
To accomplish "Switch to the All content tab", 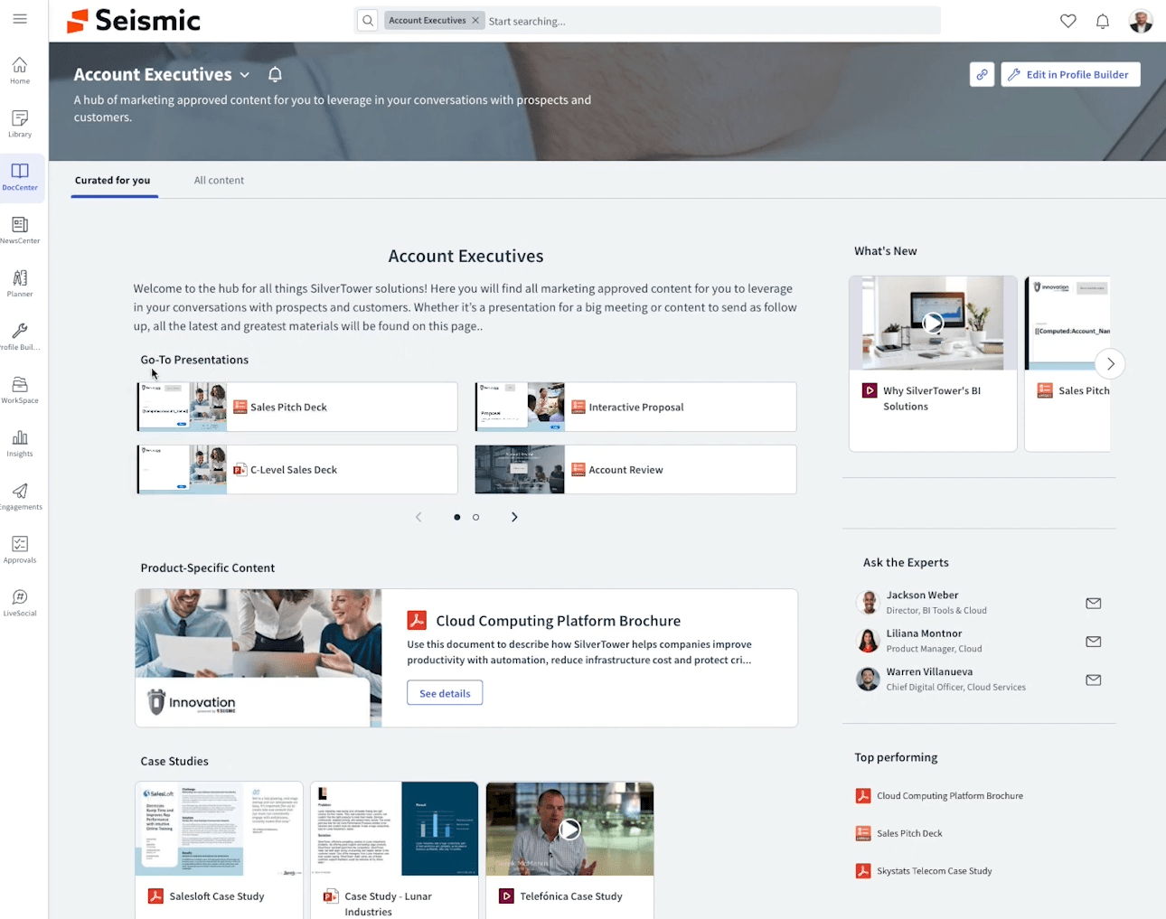I will pos(219,181).
